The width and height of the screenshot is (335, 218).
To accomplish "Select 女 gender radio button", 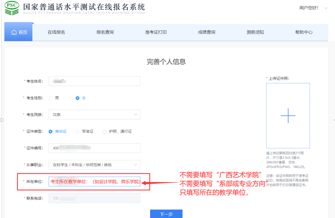I will 78,98.
